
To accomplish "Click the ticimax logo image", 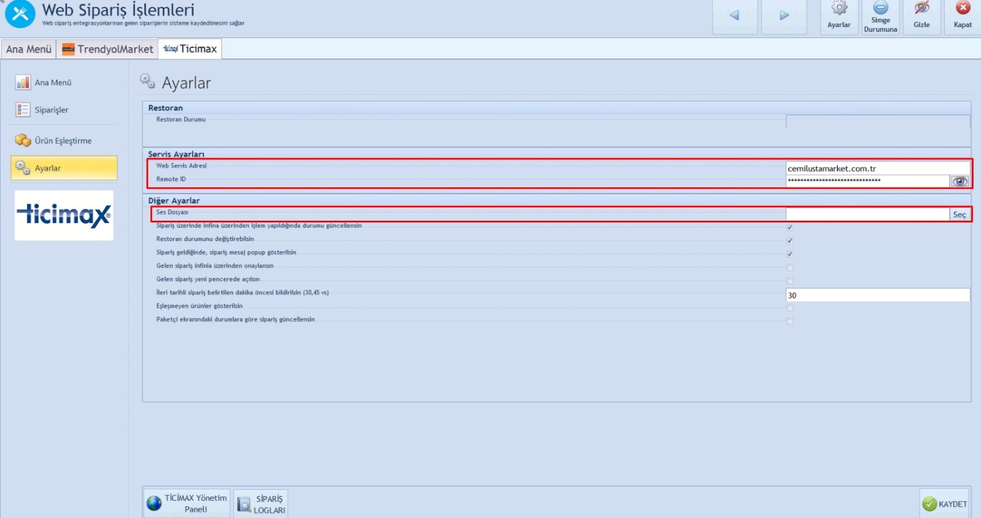I will pos(64,215).
